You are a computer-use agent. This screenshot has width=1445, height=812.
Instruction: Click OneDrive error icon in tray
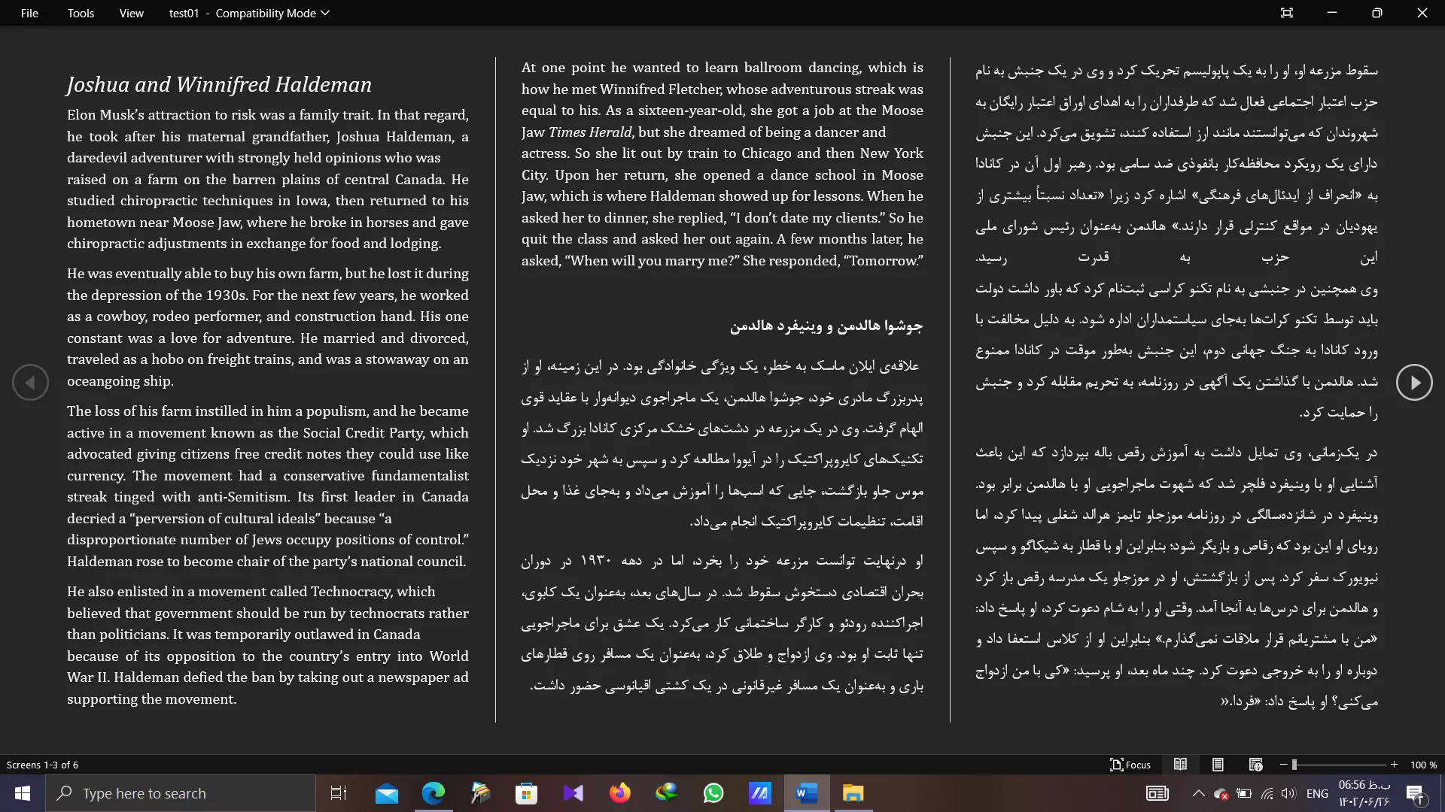click(1221, 793)
